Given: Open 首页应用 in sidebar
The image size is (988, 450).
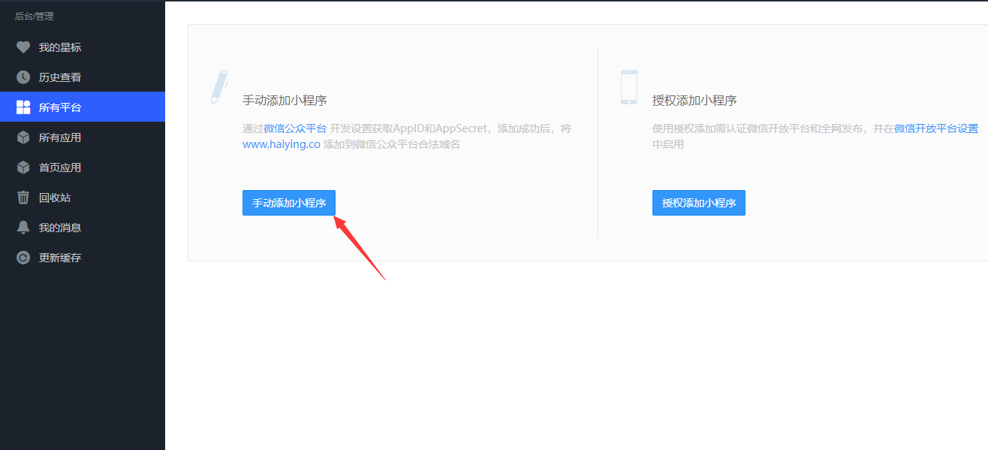Looking at the screenshot, I should tap(83, 168).
